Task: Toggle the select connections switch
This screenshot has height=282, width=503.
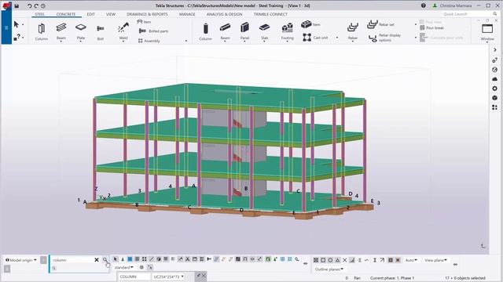Action: [x=123, y=259]
